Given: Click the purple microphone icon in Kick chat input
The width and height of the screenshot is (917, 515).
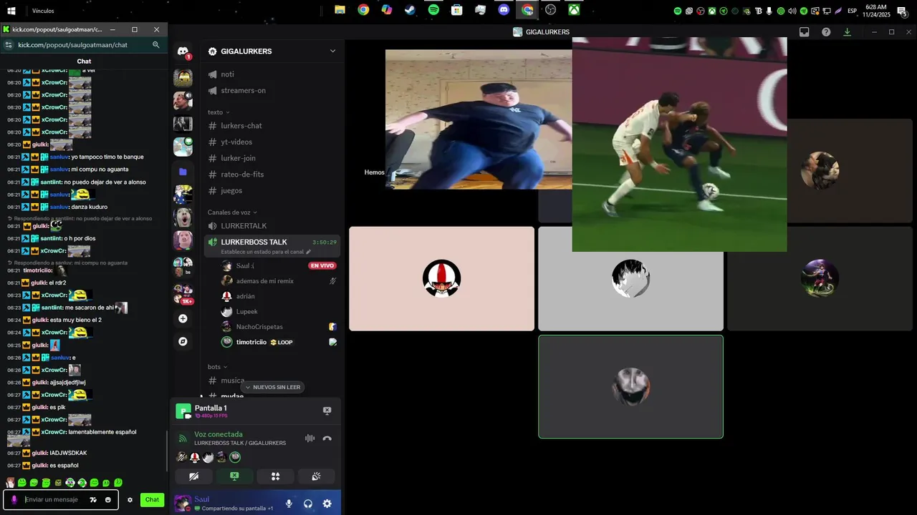Looking at the screenshot, I should [x=14, y=500].
